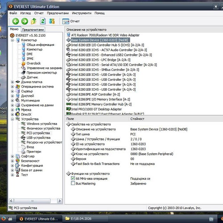The height and width of the screenshot is (223, 223).
Task: Launch Firefox from the quick launch bar
Action: pos(3,219)
